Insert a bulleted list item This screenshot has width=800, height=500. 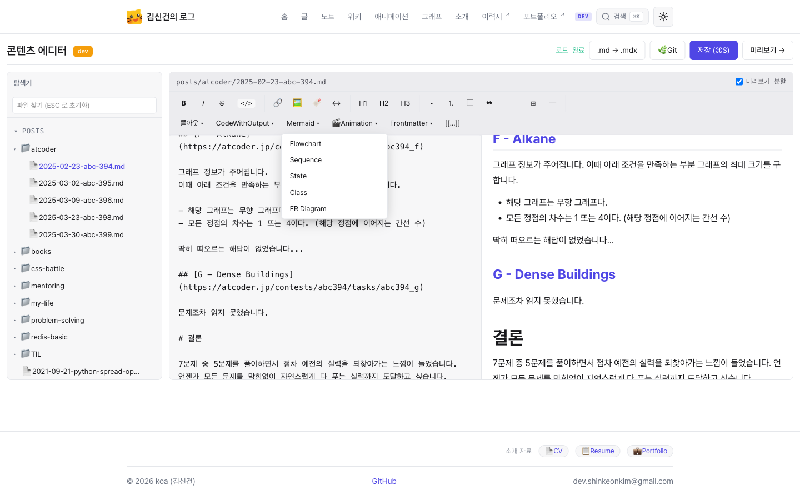[432, 103]
